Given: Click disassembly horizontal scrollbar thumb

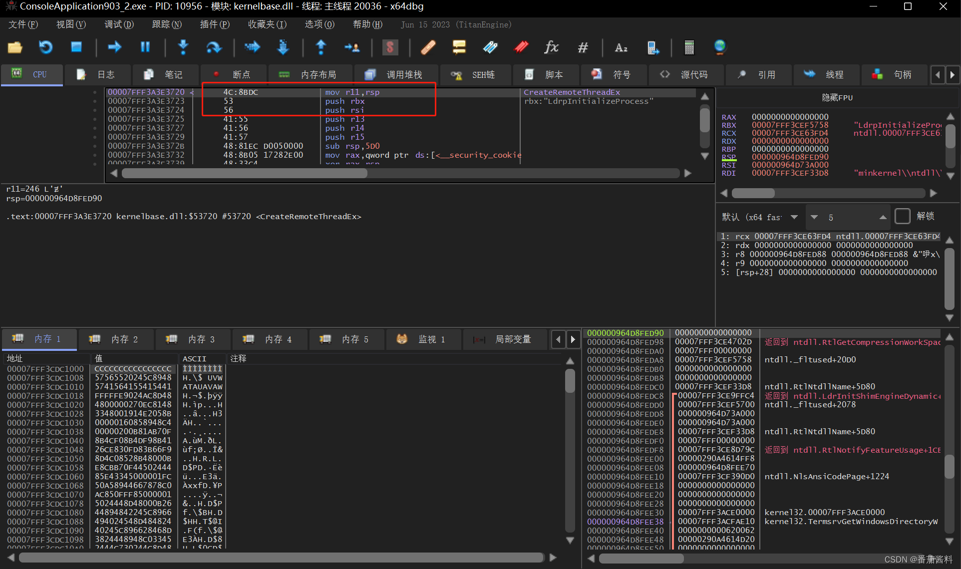Looking at the screenshot, I should [x=245, y=173].
